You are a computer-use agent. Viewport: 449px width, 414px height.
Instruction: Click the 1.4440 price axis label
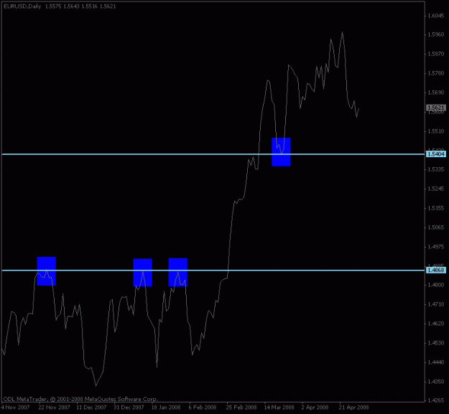point(436,362)
